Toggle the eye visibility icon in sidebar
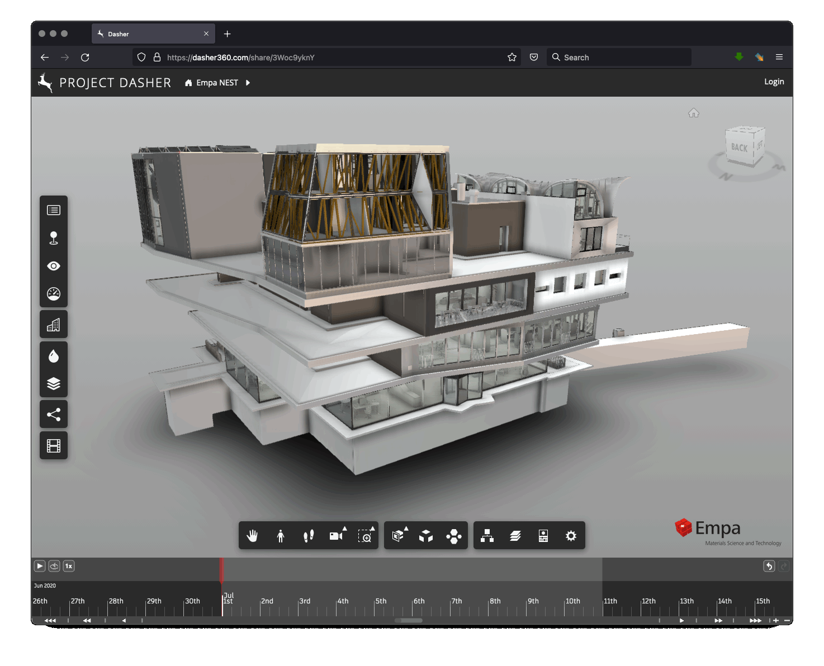The image size is (824, 666). click(x=54, y=266)
